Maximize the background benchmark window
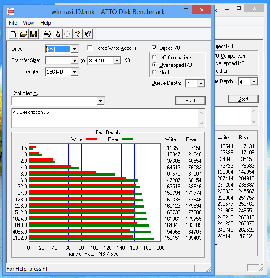270x278 pixels. (x=239, y=8)
